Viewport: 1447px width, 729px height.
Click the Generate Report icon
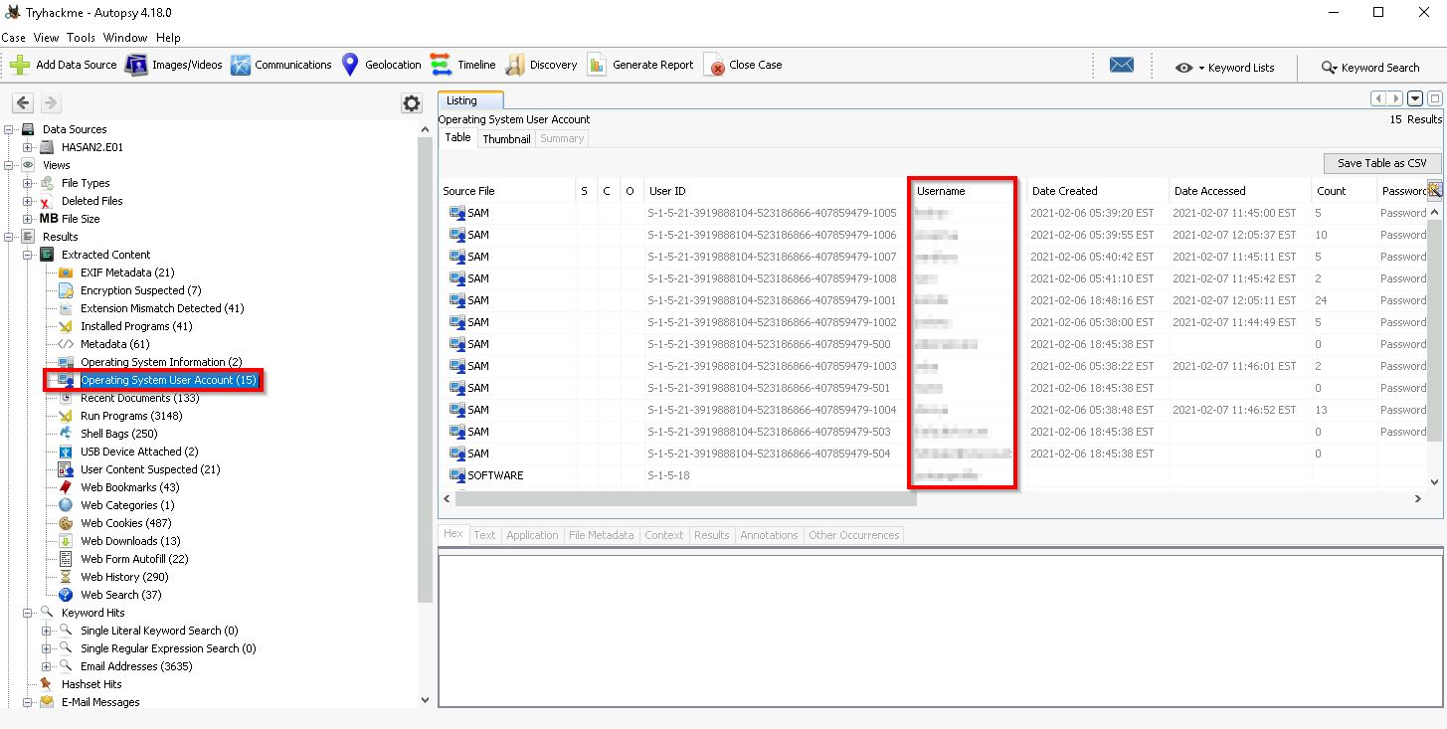[x=597, y=65]
